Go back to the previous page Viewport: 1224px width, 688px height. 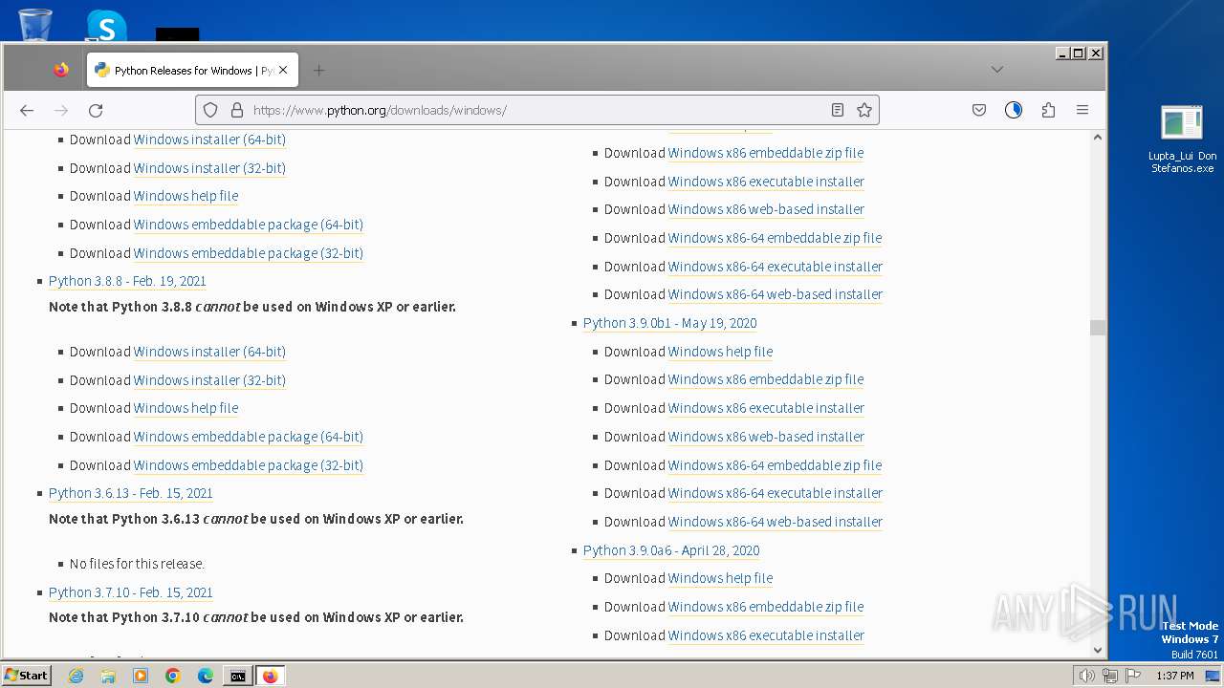[x=27, y=110]
